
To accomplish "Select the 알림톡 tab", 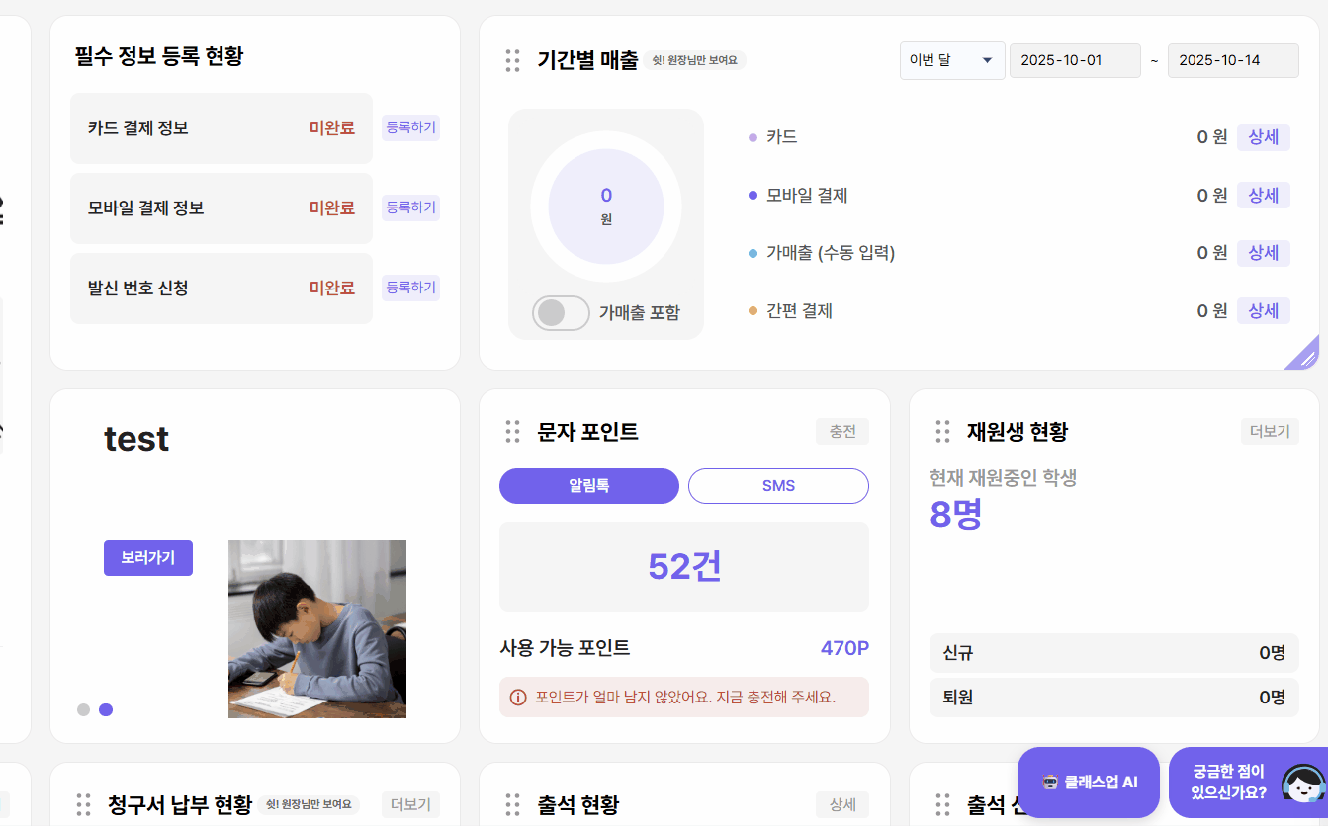I will point(589,486).
